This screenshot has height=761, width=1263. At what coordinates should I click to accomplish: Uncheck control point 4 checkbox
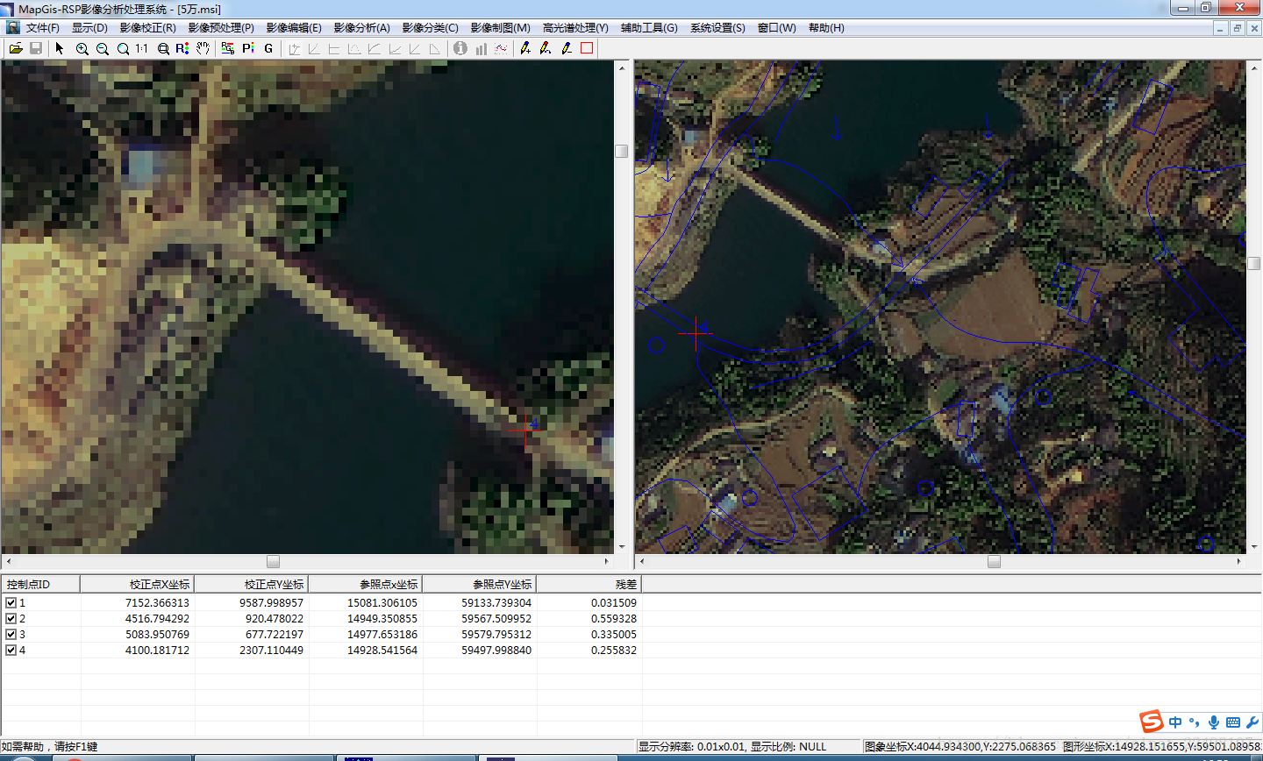pos(11,650)
